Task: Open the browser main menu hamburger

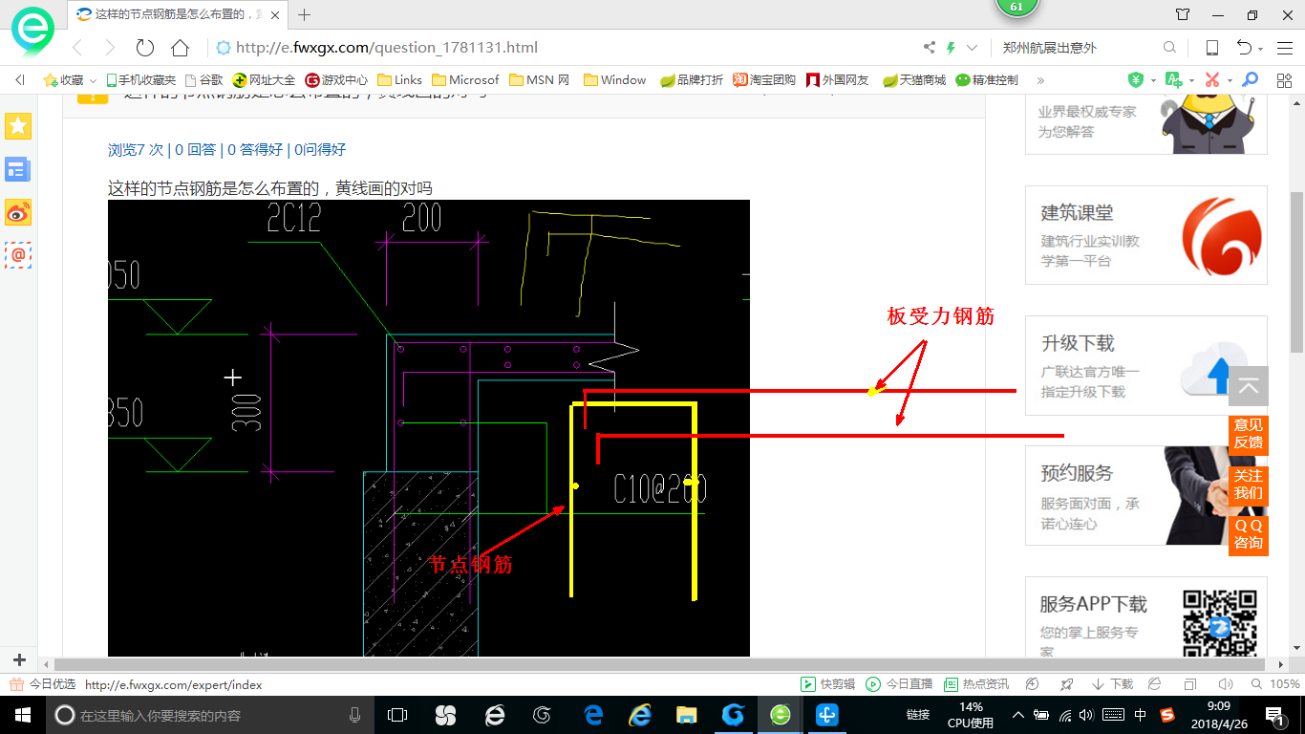Action: [x=1283, y=48]
